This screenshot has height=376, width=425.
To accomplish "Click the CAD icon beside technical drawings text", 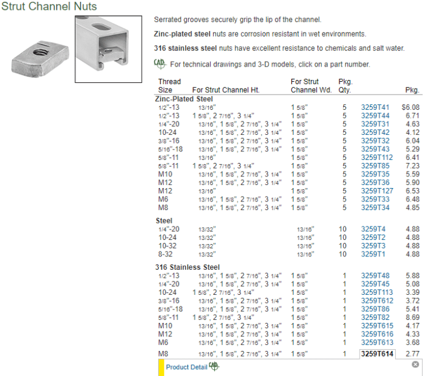I will (159, 64).
